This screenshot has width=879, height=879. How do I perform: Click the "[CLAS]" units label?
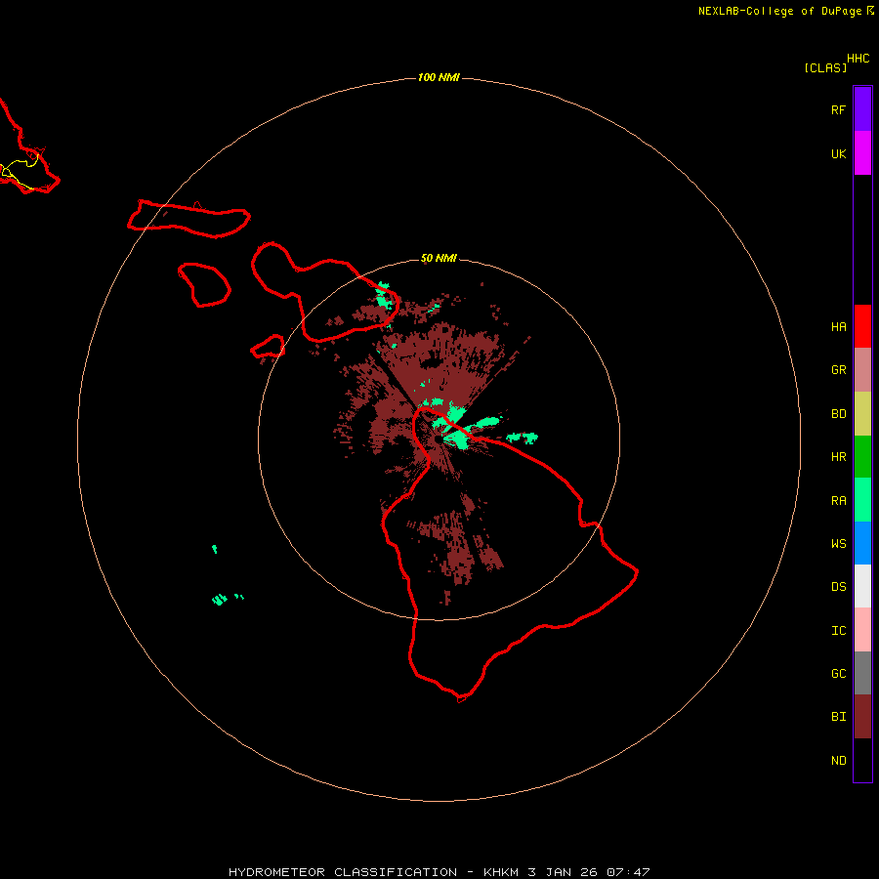pos(825,67)
